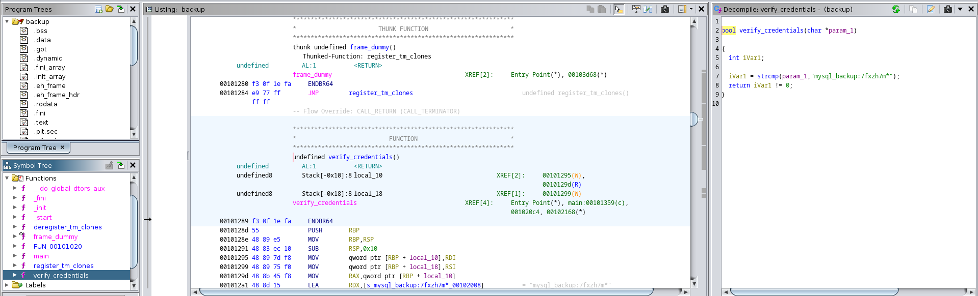This screenshot has width=978, height=296.
Task: Click the Listing horizontal scrollbar
Action: pyautogui.click(x=426, y=292)
